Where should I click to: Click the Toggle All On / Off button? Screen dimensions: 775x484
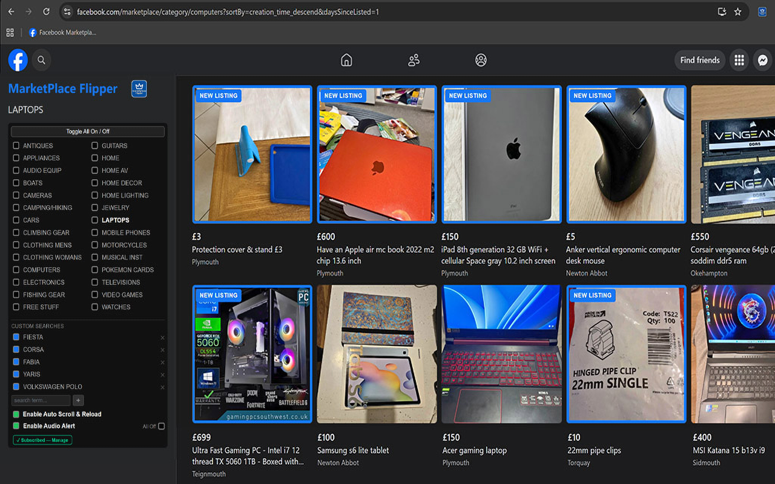(x=88, y=131)
